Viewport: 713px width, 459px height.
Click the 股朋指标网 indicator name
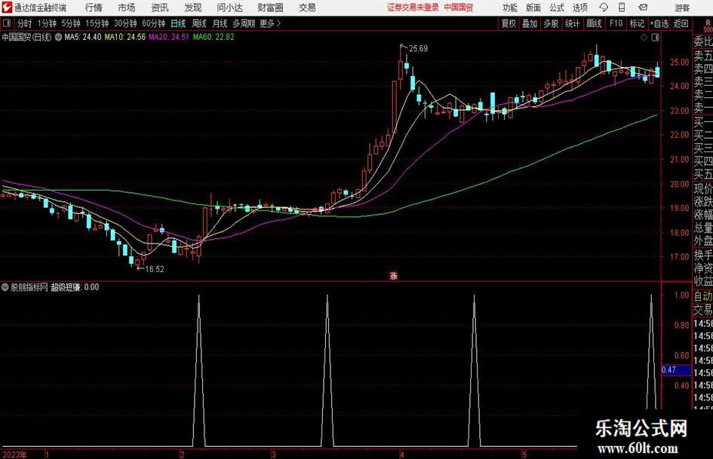click(x=29, y=287)
